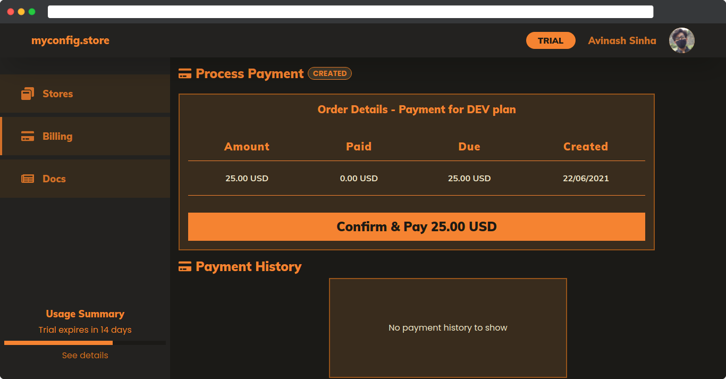This screenshot has width=726, height=379.
Task: Click the Due column header
Action: (x=469, y=147)
